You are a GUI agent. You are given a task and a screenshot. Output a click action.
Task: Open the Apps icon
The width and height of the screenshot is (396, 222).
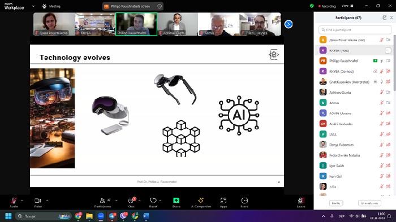[x=223, y=201]
